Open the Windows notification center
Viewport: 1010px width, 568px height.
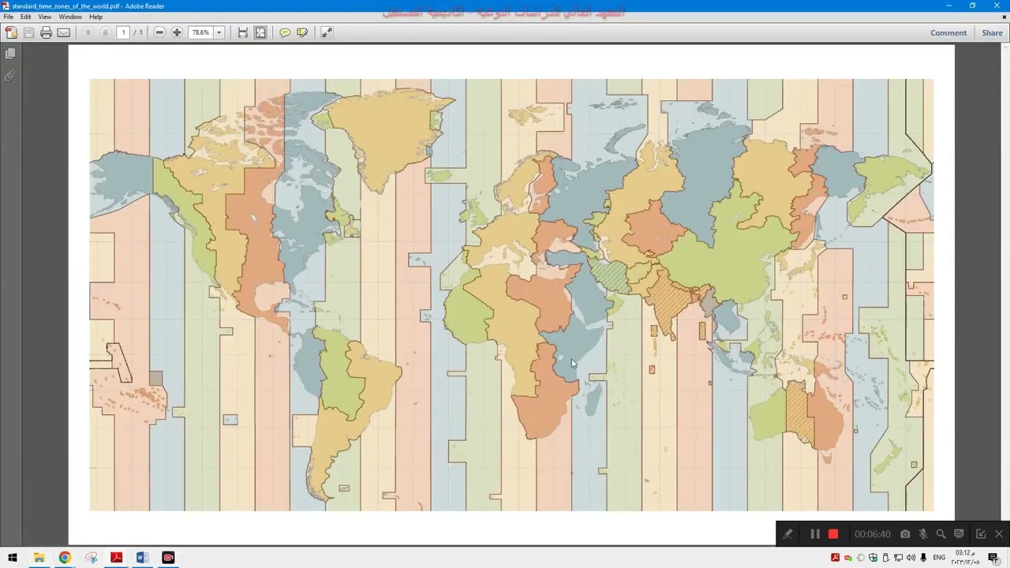tap(993, 558)
